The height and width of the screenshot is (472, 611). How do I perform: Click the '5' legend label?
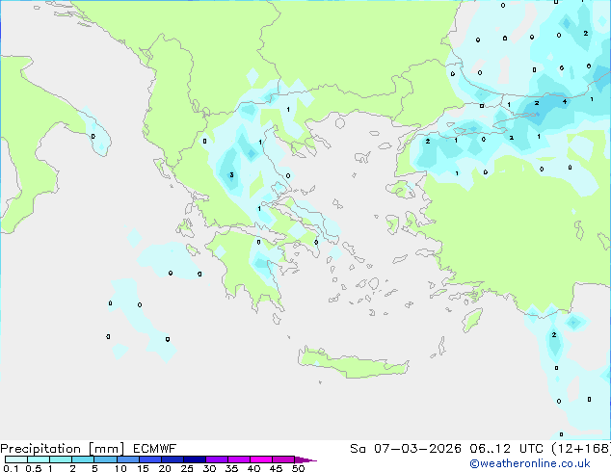pos(94,468)
